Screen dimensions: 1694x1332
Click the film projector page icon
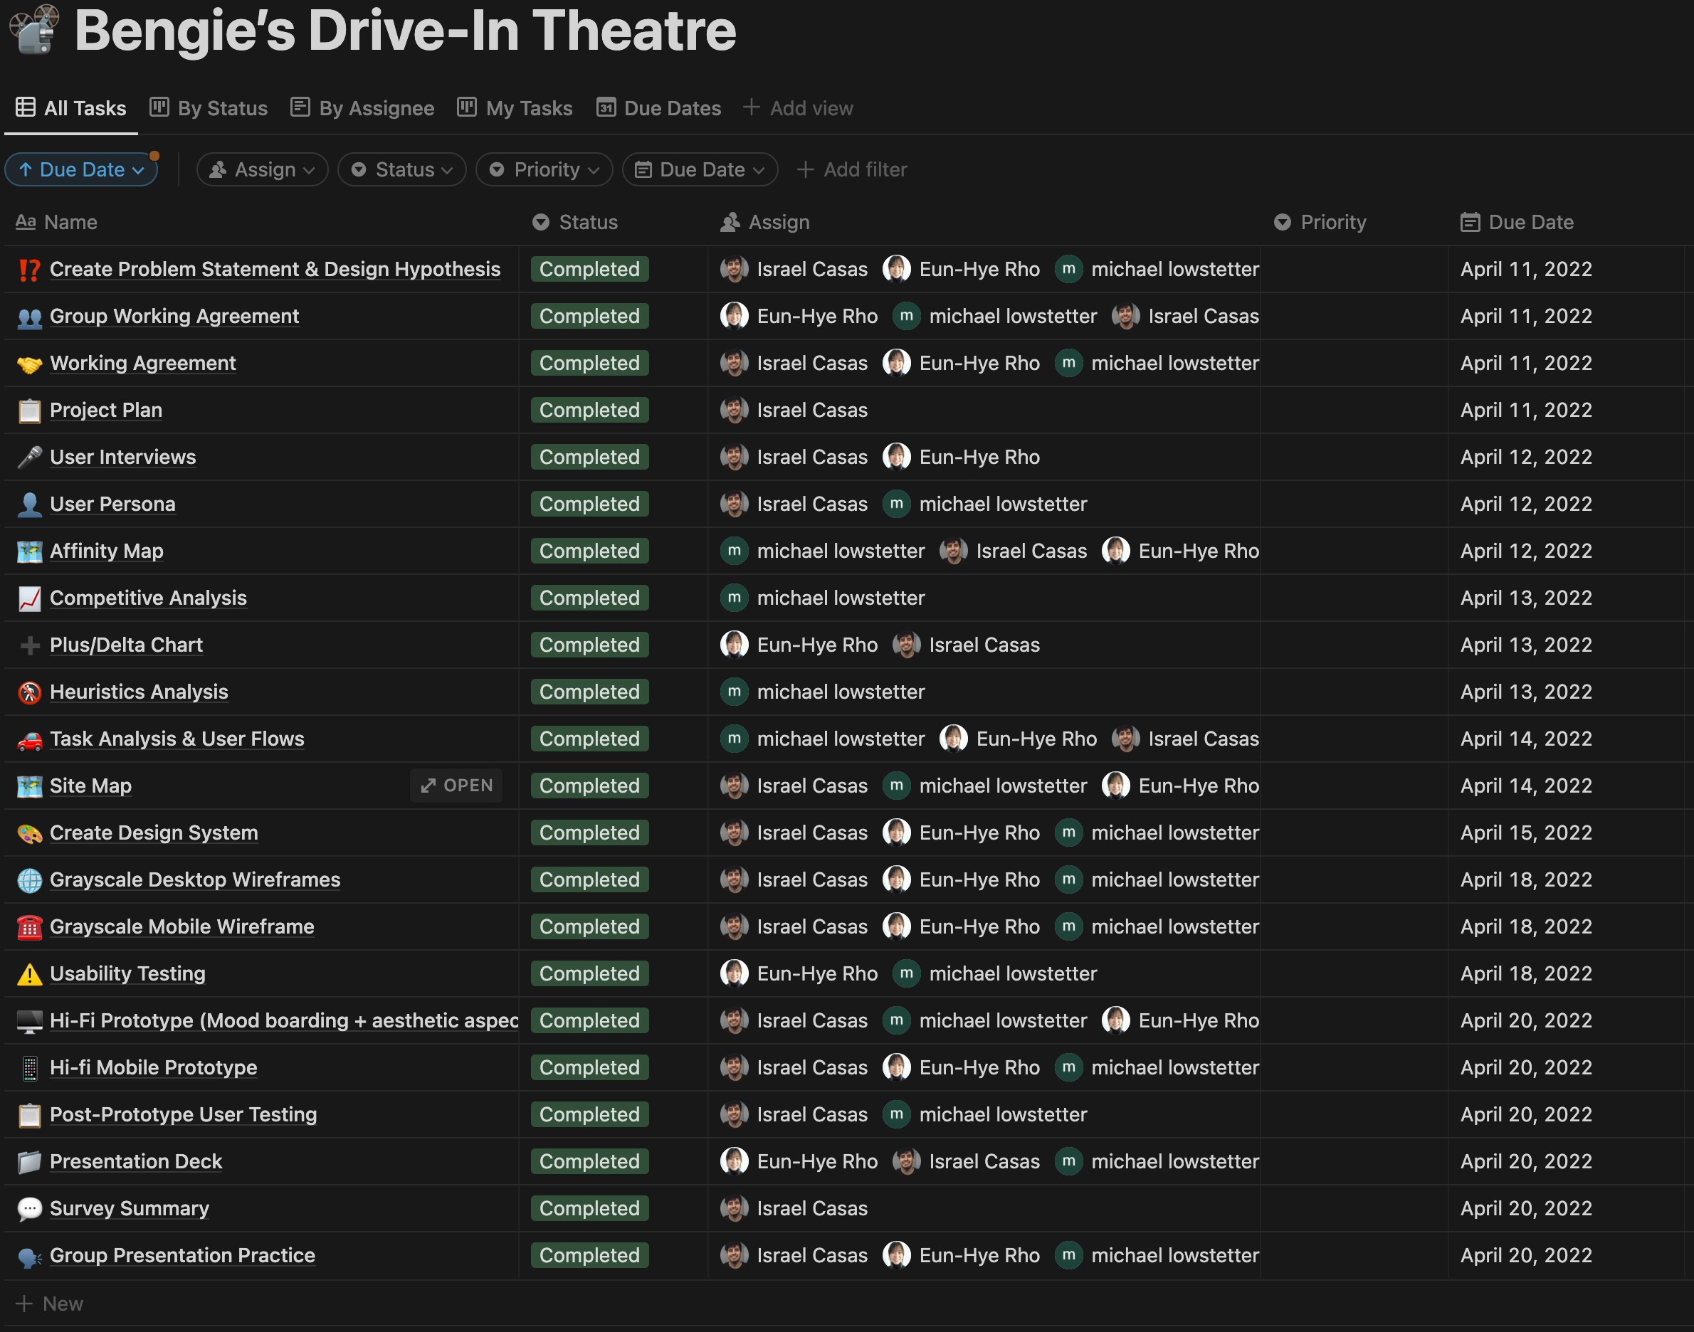point(33,30)
